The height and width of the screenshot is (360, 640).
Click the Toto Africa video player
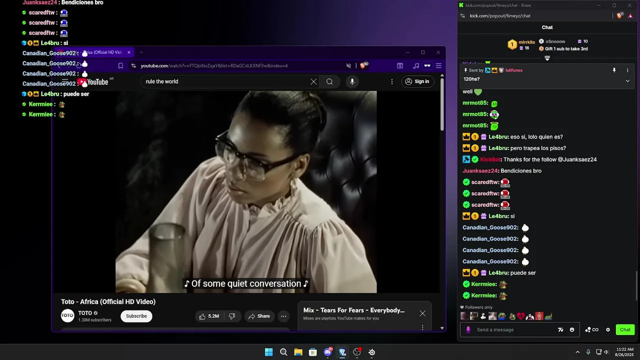point(246,191)
